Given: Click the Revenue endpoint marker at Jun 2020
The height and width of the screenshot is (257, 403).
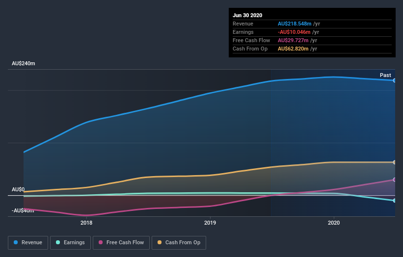Looking at the screenshot, I should (394, 80).
